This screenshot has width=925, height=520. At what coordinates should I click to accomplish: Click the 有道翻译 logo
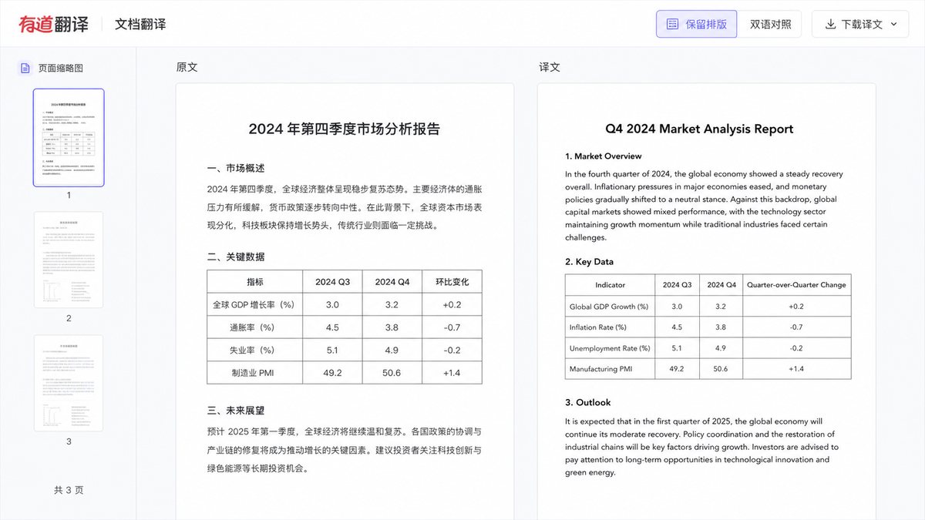(x=54, y=24)
